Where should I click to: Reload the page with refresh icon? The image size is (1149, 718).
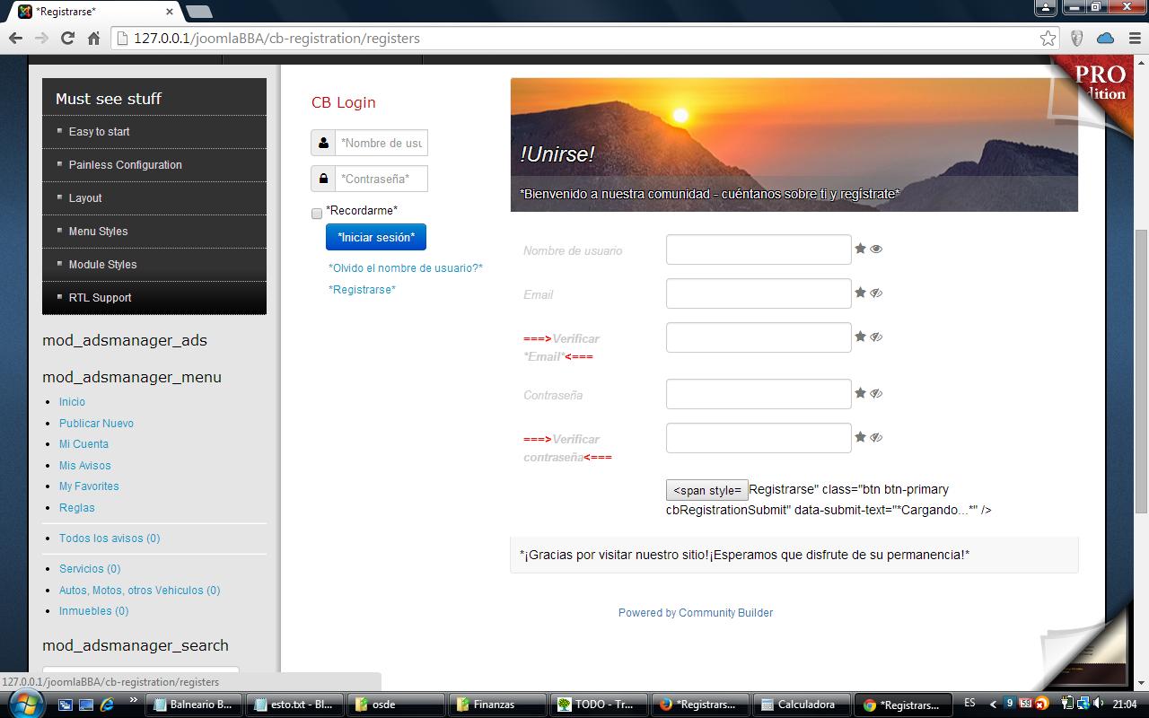(67, 39)
